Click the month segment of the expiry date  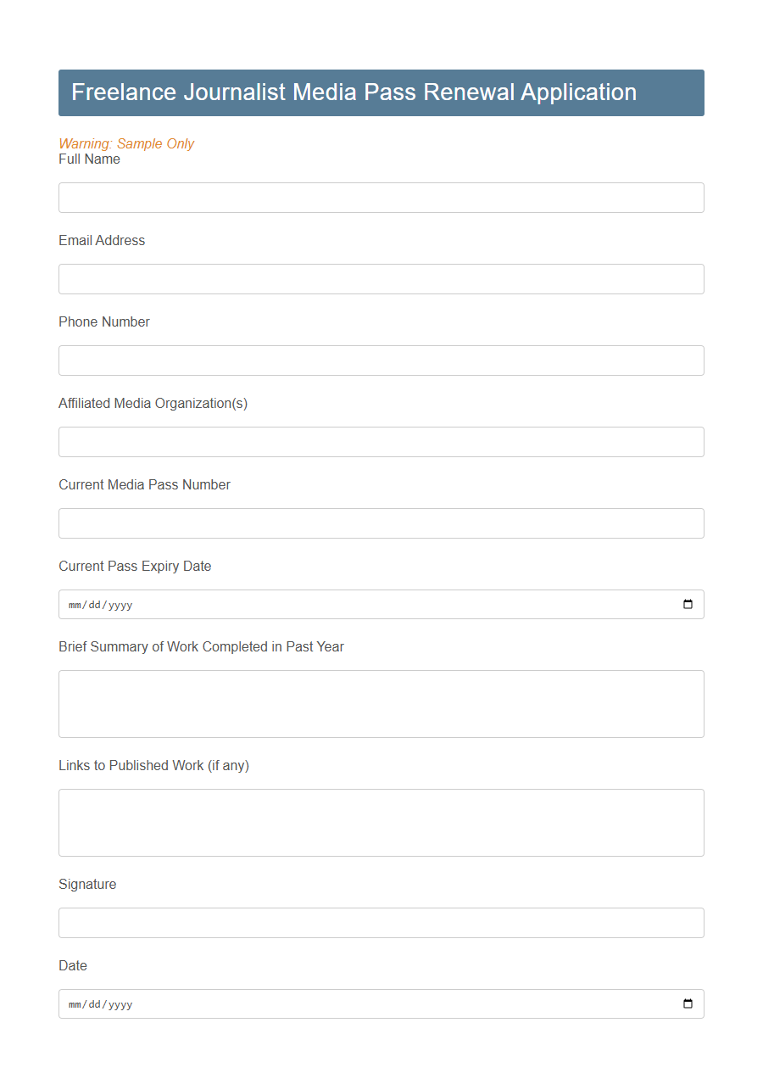pos(73,605)
